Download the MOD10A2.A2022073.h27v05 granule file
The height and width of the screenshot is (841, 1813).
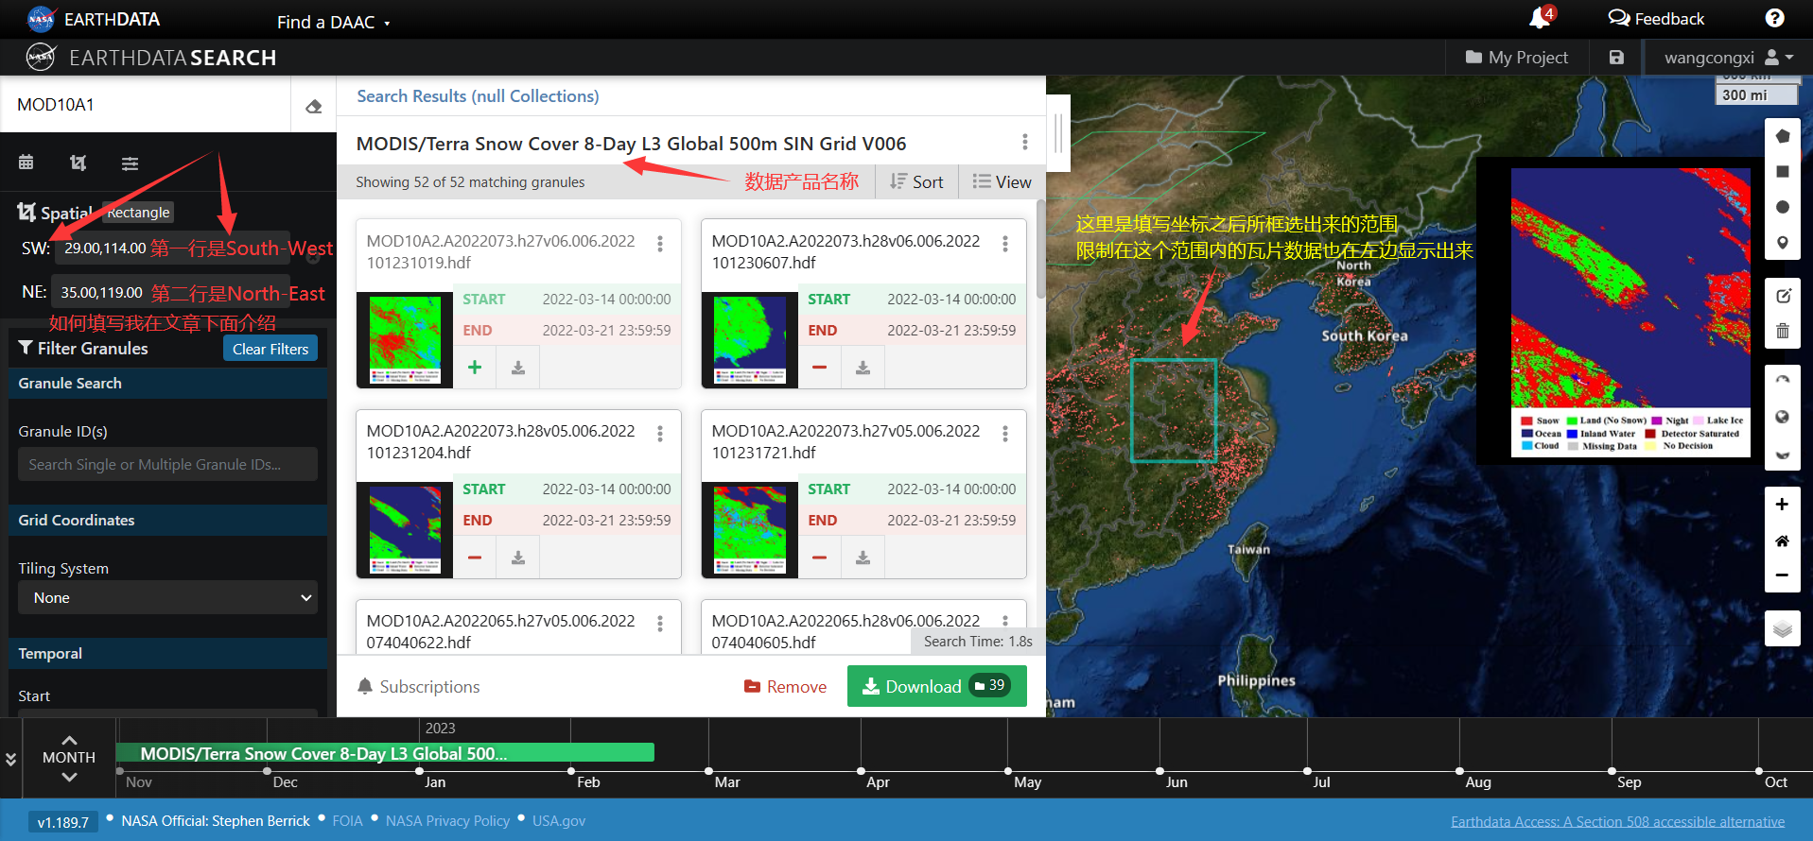click(x=863, y=558)
